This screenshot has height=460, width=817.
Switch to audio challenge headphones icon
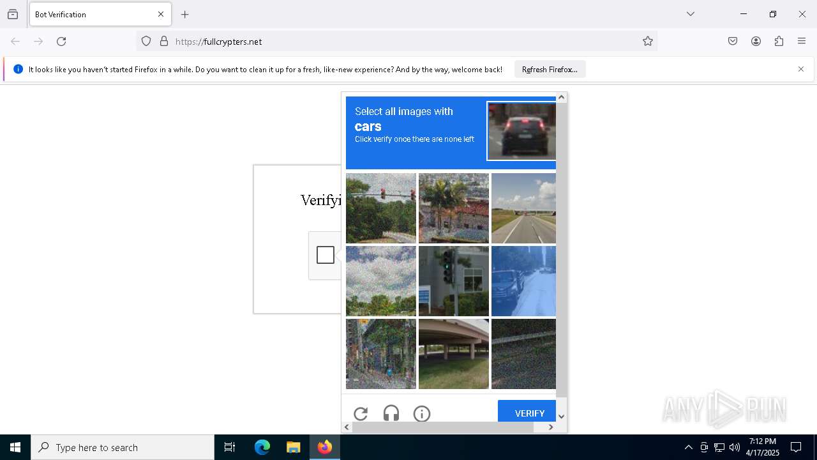(391, 413)
